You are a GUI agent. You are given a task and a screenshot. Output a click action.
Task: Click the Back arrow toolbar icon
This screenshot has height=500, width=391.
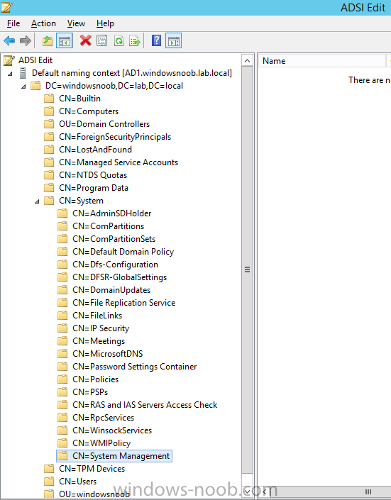tap(9, 41)
